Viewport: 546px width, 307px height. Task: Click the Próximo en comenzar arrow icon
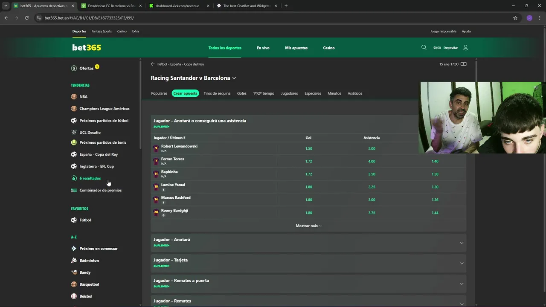(74, 249)
